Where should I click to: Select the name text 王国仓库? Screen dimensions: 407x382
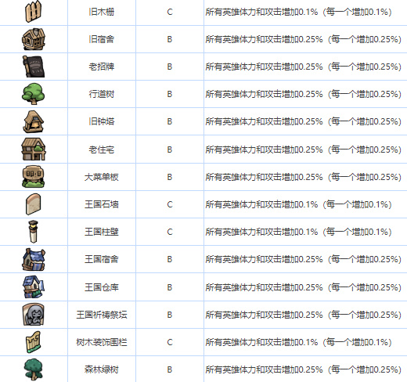[102, 287]
